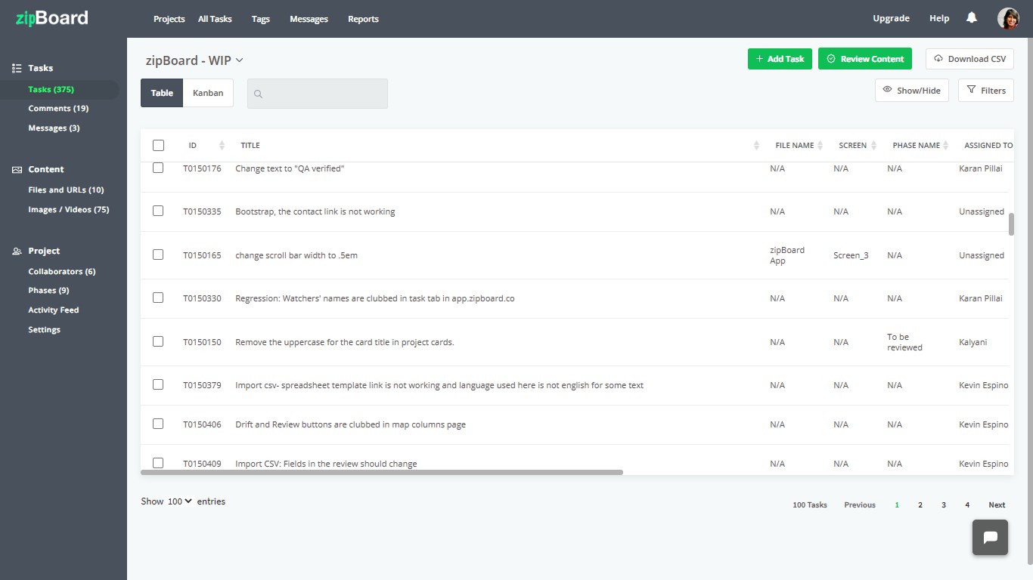Switch to the Kanban tab
The image size is (1033, 580).
[208, 93]
